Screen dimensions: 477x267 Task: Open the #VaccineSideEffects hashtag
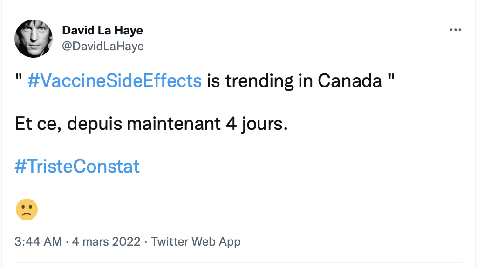(114, 81)
